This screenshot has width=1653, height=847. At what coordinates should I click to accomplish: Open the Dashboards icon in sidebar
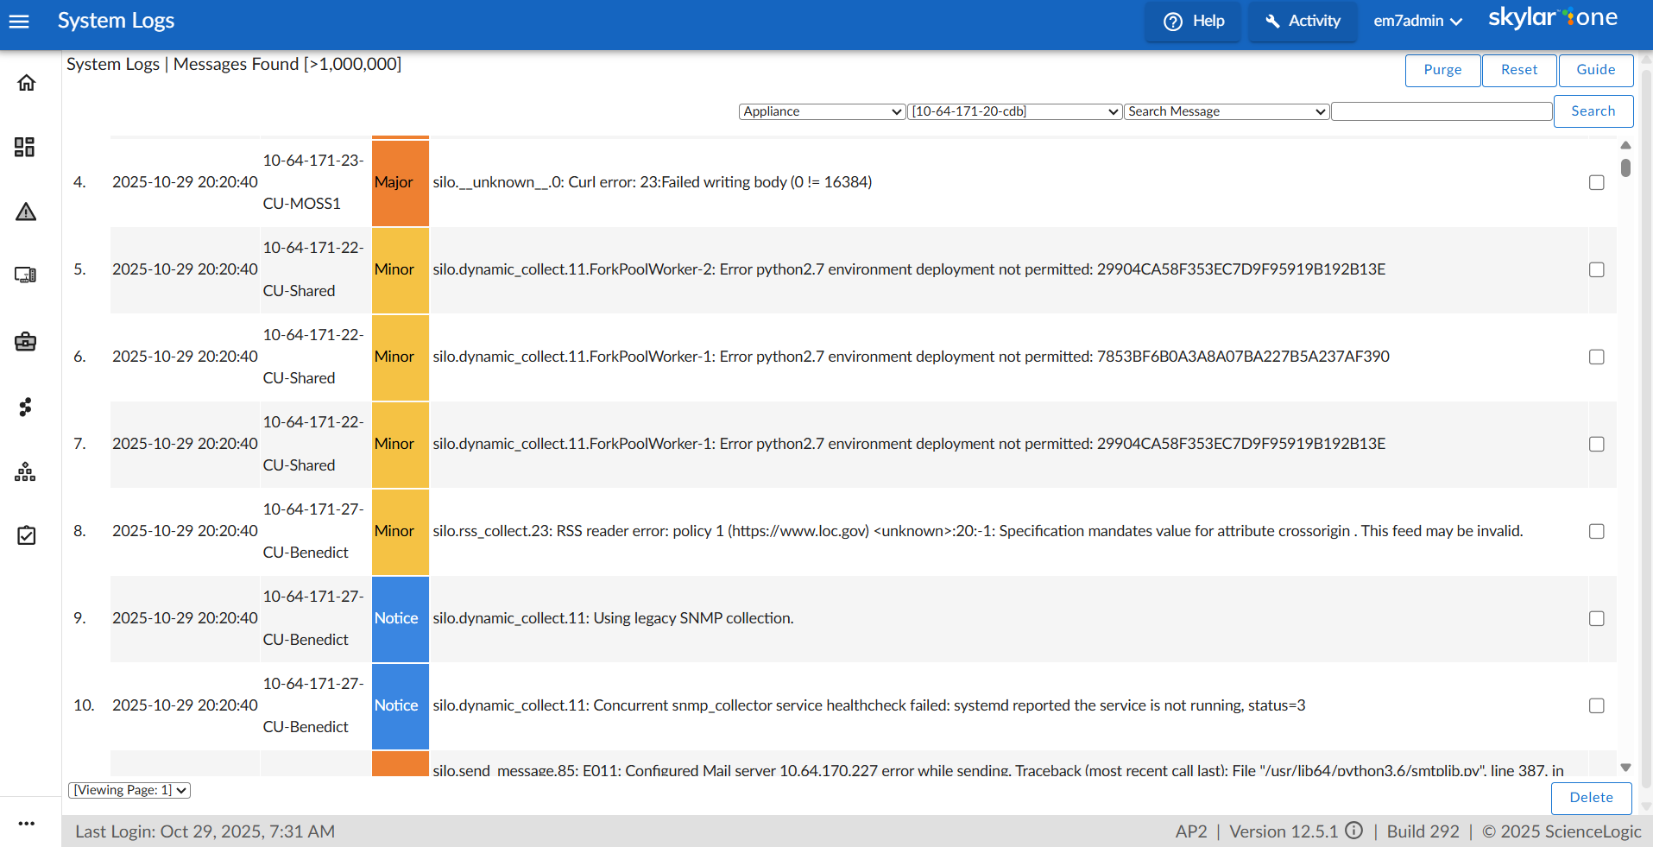pyautogui.click(x=25, y=147)
